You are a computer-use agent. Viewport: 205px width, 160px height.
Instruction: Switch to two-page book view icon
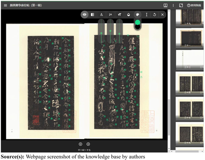pyautogui.click(x=165, y=6)
